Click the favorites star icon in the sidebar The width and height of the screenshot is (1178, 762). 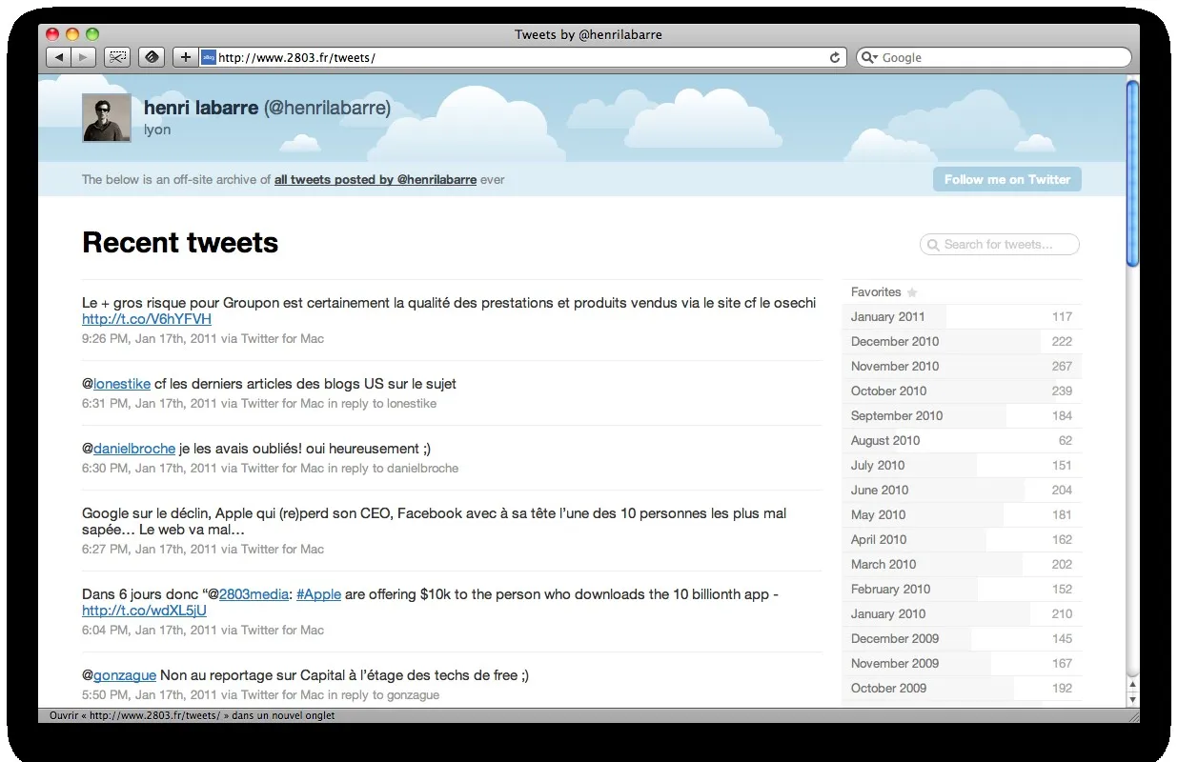912,292
